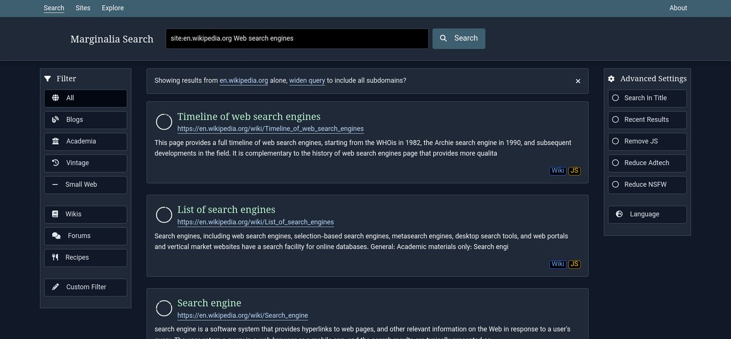Image resolution: width=731 pixels, height=339 pixels.
Task: Filter results by Blogs
Action: (86, 120)
